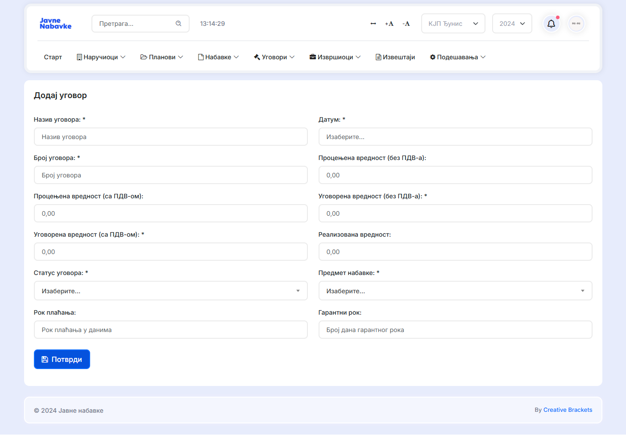Open the user profile avatar
Screen dimensions: 626x435
tap(576, 24)
